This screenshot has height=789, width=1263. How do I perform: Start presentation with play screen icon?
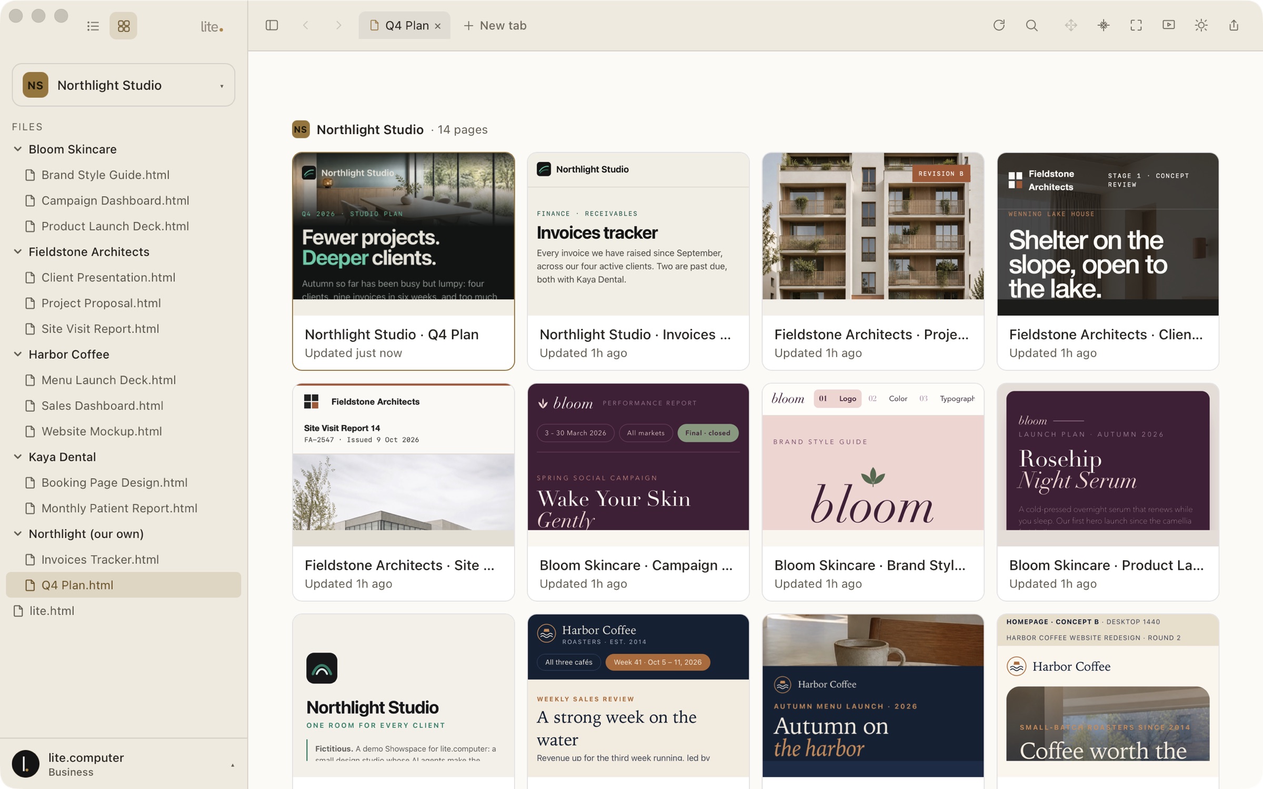click(1168, 25)
